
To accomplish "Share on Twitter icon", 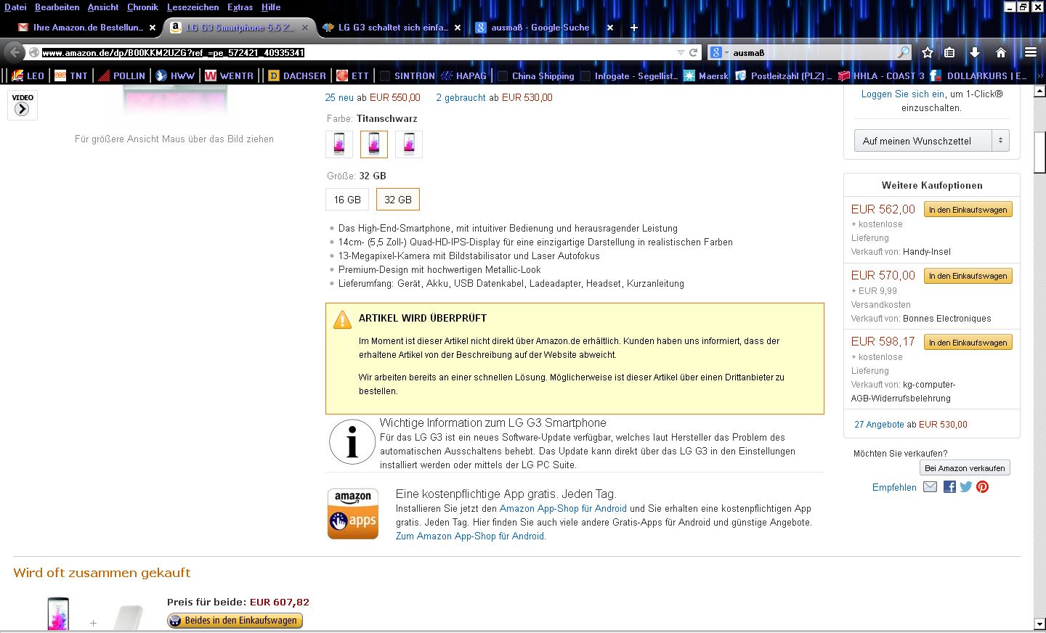I will coord(965,487).
